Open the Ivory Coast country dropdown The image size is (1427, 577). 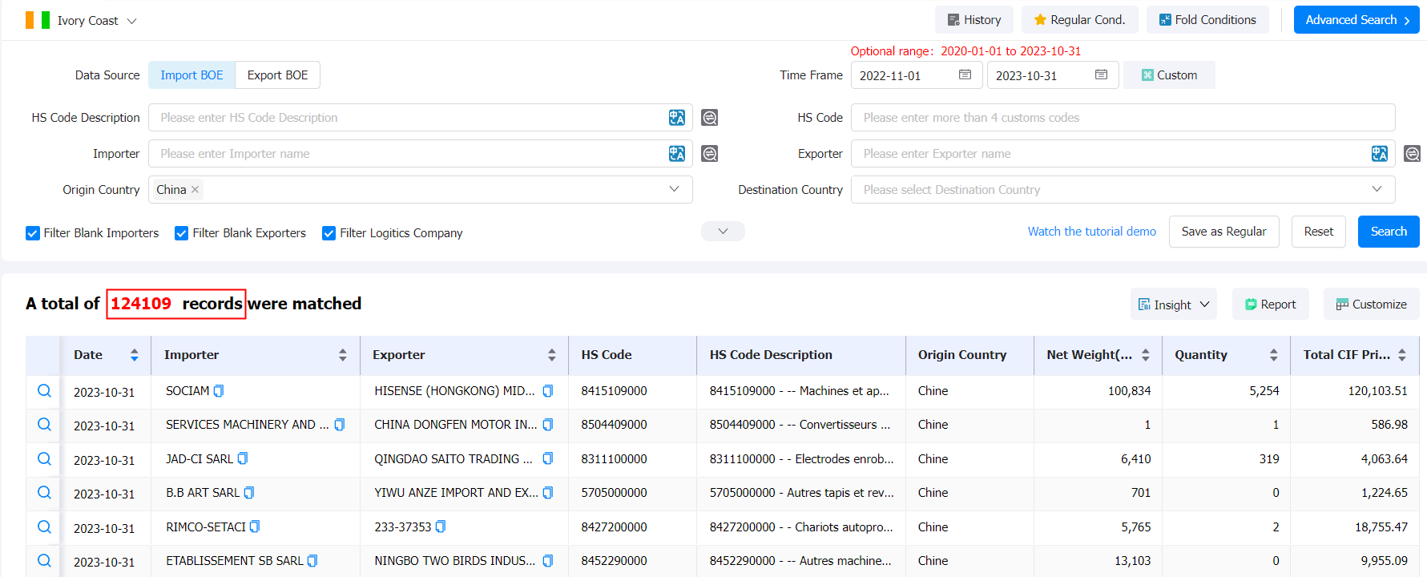tap(81, 20)
